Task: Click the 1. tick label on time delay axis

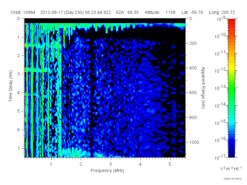Action: click(x=19, y=37)
